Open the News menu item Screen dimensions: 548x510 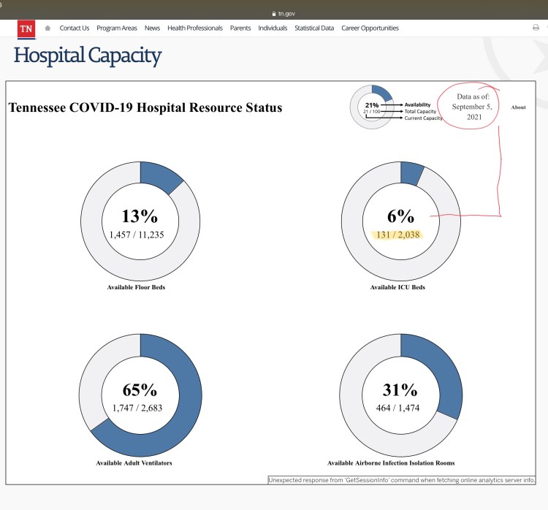152,28
